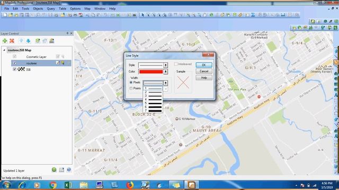Open the Map menu

point(87,8)
